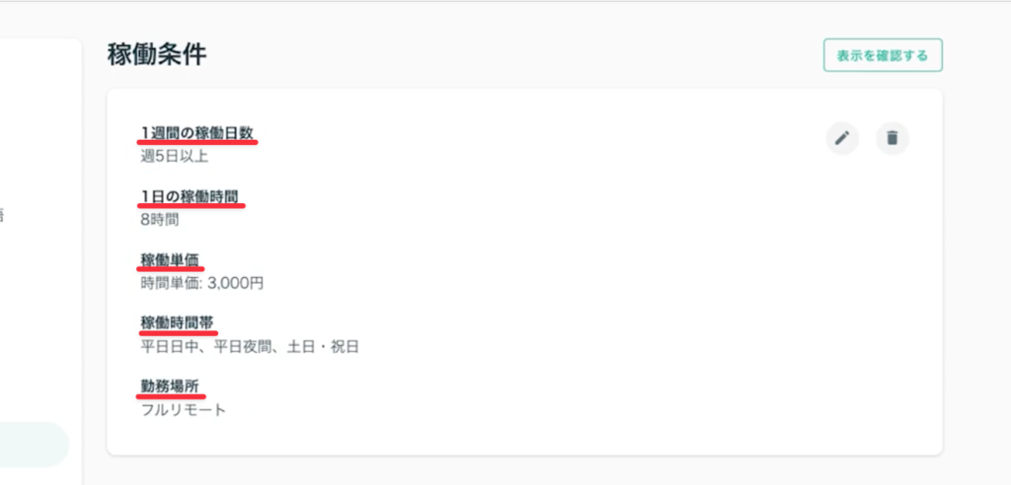The image size is (1011, 485).
Task: Select the 1週間の稼働日数 label
Action: point(197,133)
